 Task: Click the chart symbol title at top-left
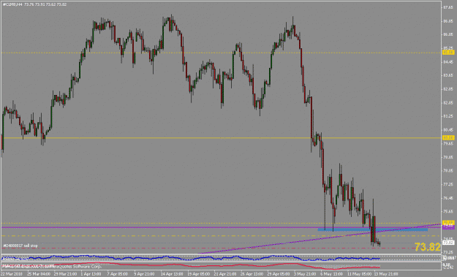coord(34,4)
